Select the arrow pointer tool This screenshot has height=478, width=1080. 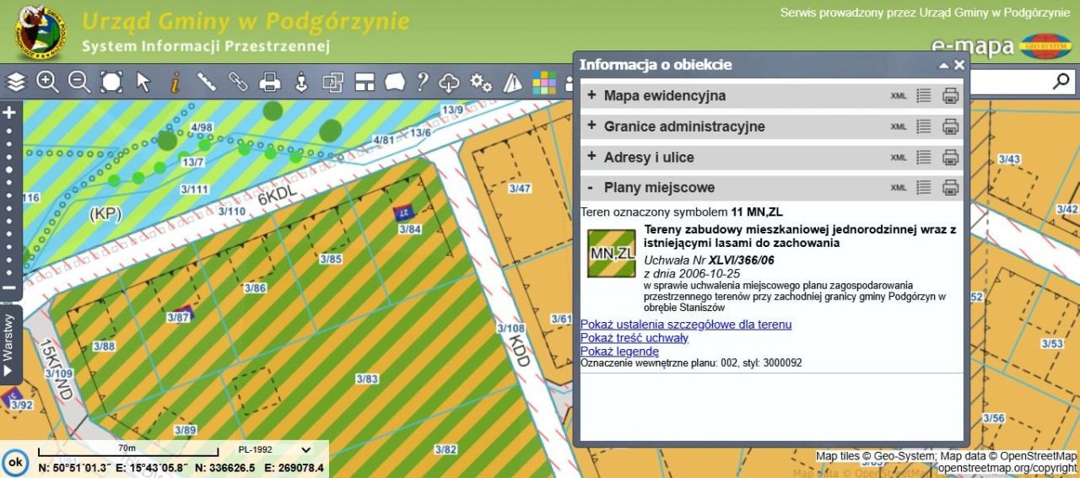[143, 82]
